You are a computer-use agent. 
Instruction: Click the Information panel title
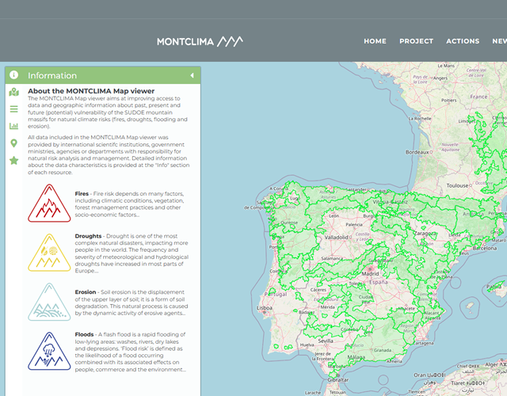(x=52, y=75)
